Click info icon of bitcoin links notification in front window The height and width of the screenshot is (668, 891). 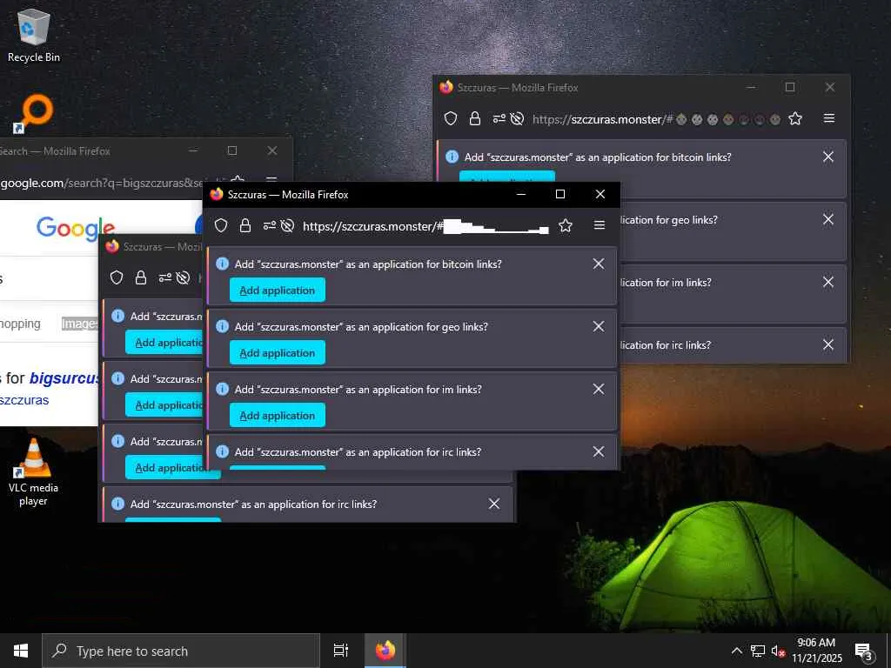223,264
